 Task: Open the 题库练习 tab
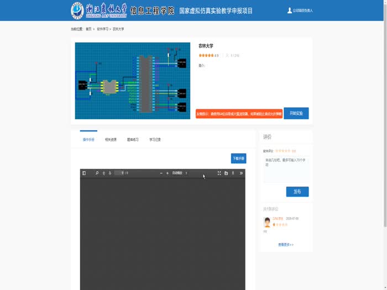point(133,140)
